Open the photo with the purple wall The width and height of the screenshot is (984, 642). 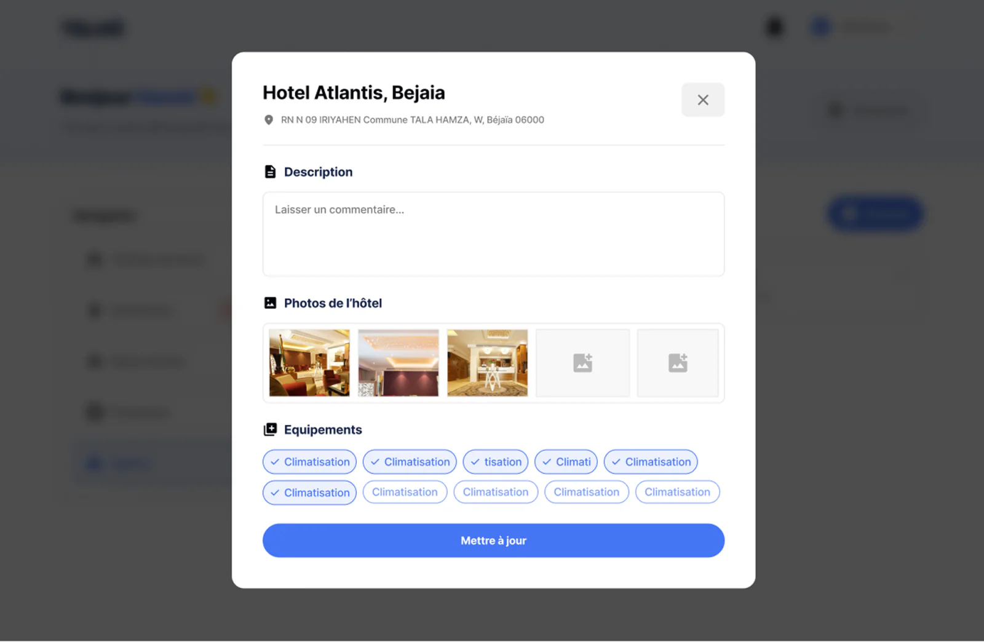pyautogui.click(x=399, y=363)
